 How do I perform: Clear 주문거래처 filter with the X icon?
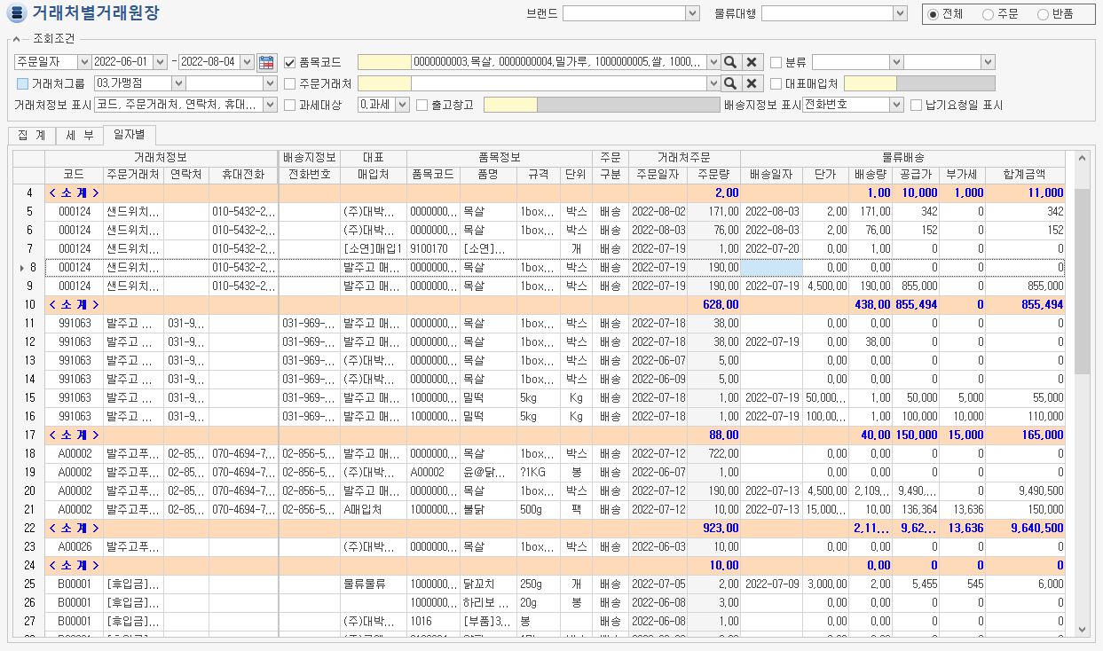[x=751, y=83]
